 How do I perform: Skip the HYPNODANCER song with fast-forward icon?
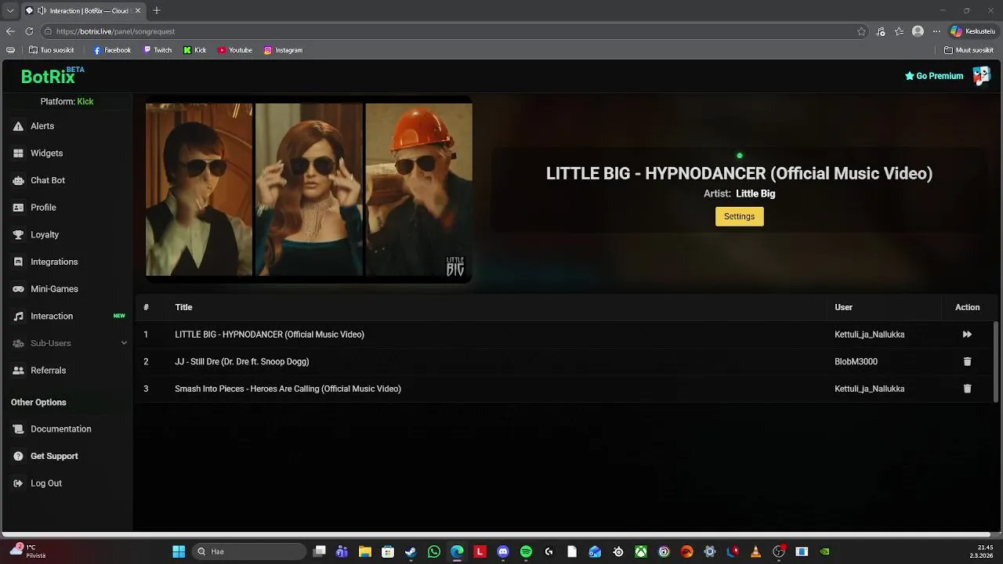pyautogui.click(x=967, y=334)
